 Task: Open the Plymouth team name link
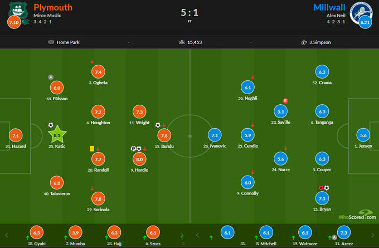pos(52,7)
